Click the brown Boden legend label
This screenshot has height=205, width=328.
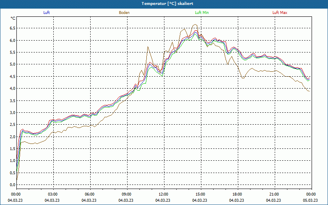(124, 13)
